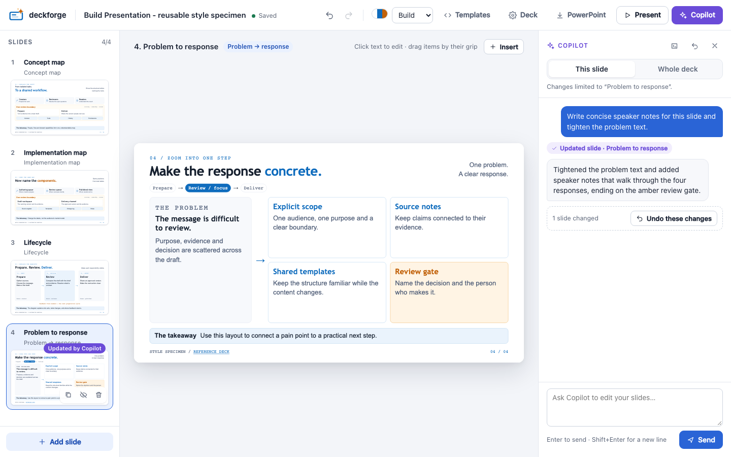Edit the Explicit scope card heading

tap(297, 207)
